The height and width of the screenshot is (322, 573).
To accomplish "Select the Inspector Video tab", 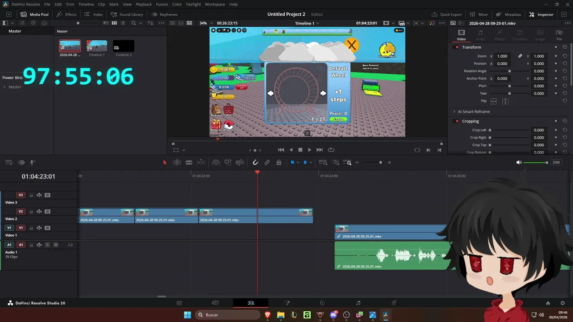I will click(x=461, y=35).
